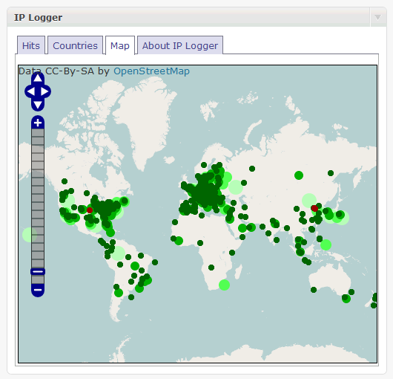Open the Countries tab
393x379 pixels.
[x=75, y=46]
